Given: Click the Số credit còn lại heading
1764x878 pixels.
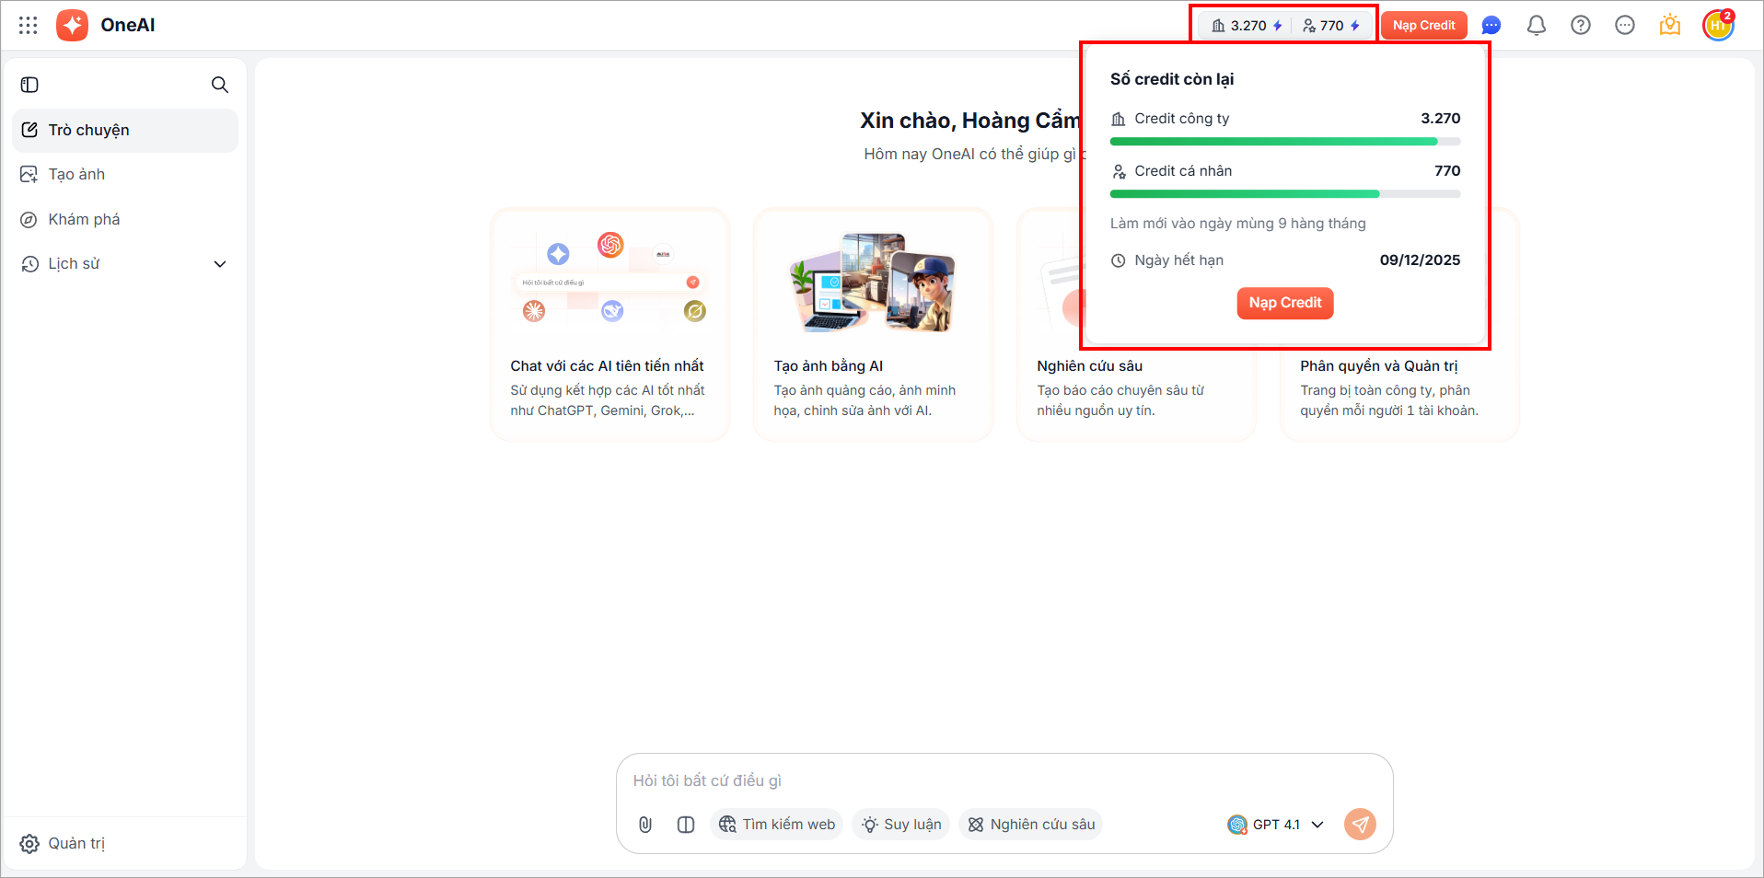Looking at the screenshot, I should pyautogui.click(x=1172, y=79).
